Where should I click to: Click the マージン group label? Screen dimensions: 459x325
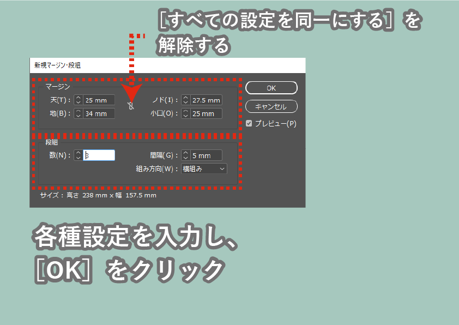click(58, 87)
